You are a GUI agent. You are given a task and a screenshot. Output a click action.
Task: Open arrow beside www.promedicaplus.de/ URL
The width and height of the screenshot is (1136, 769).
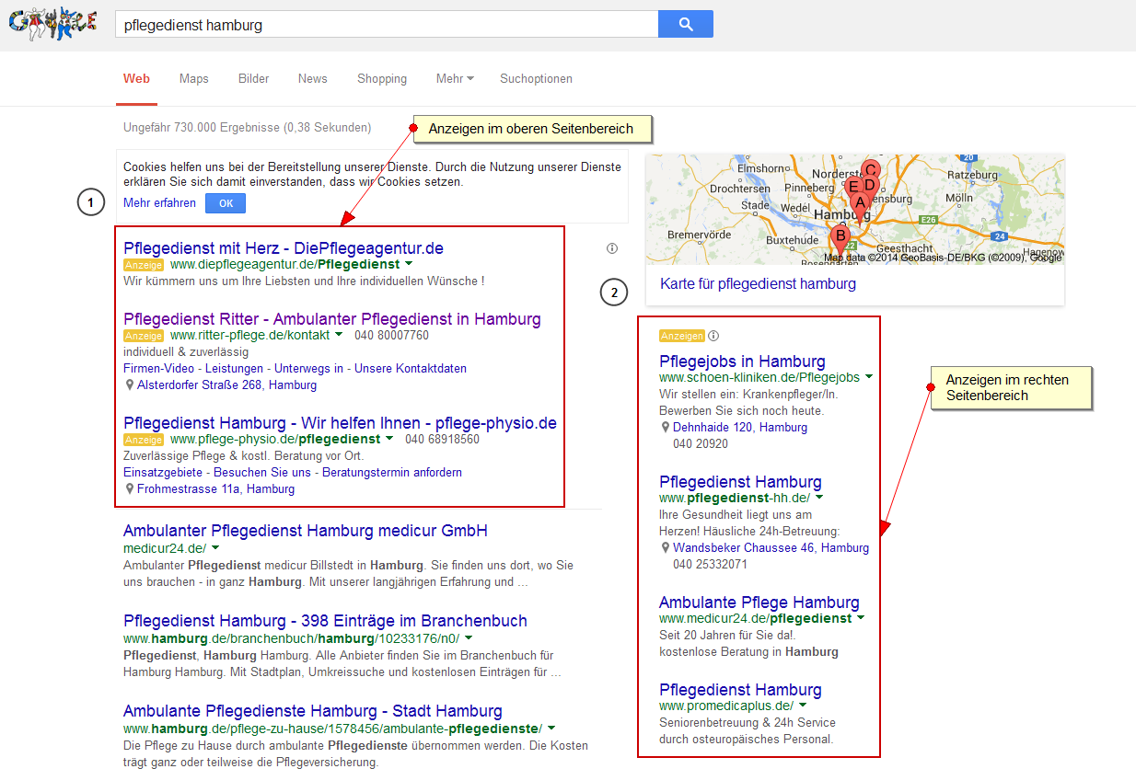click(803, 706)
